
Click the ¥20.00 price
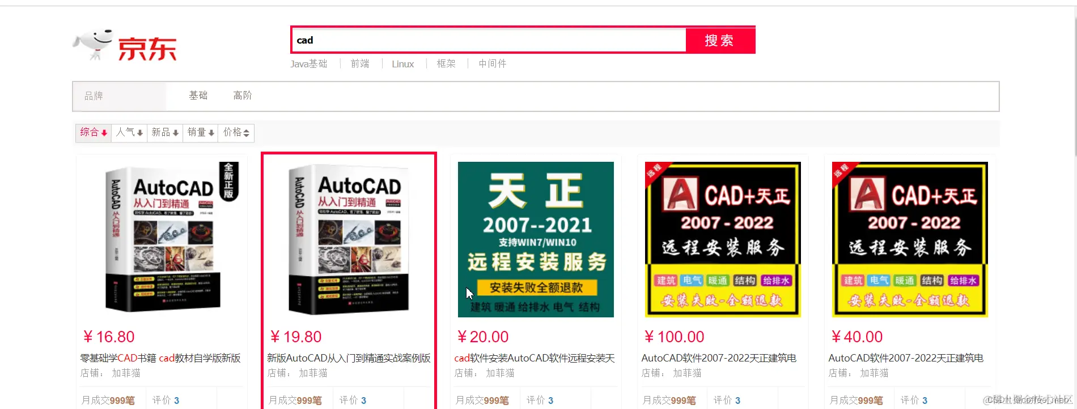coord(483,337)
